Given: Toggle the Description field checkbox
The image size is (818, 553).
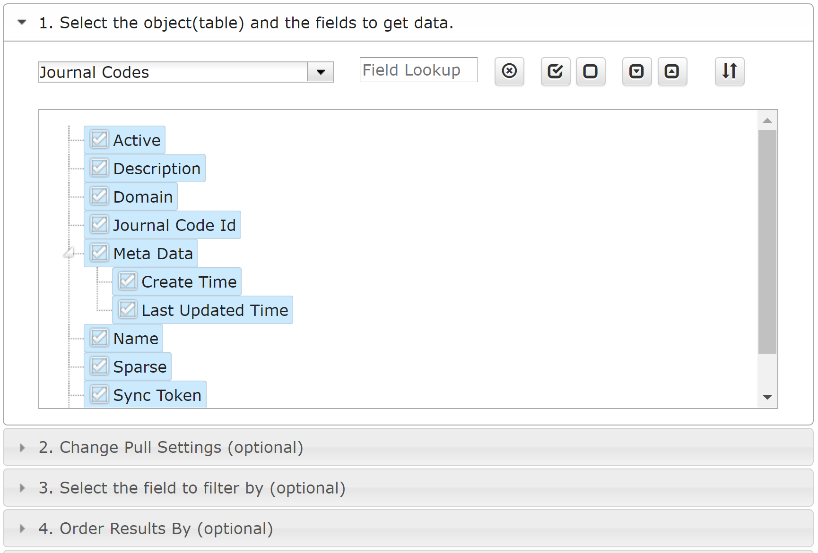Looking at the screenshot, I should tap(99, 168).
